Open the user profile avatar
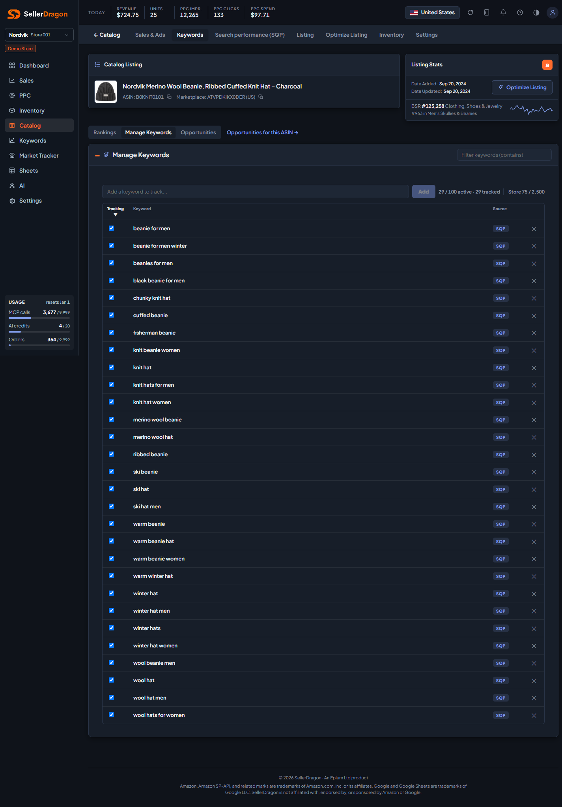 click(553, 13)
